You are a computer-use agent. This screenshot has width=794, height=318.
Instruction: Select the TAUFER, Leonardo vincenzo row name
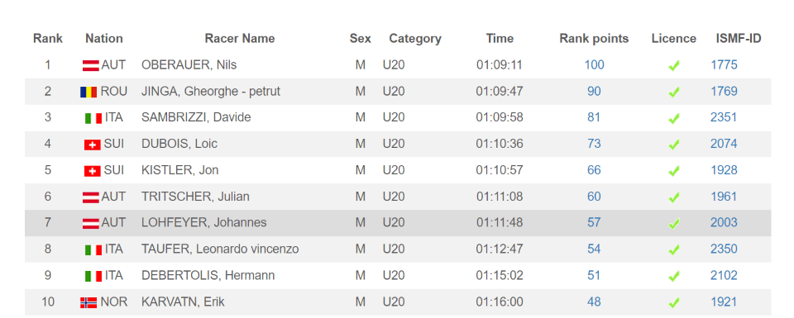point(220,249)
